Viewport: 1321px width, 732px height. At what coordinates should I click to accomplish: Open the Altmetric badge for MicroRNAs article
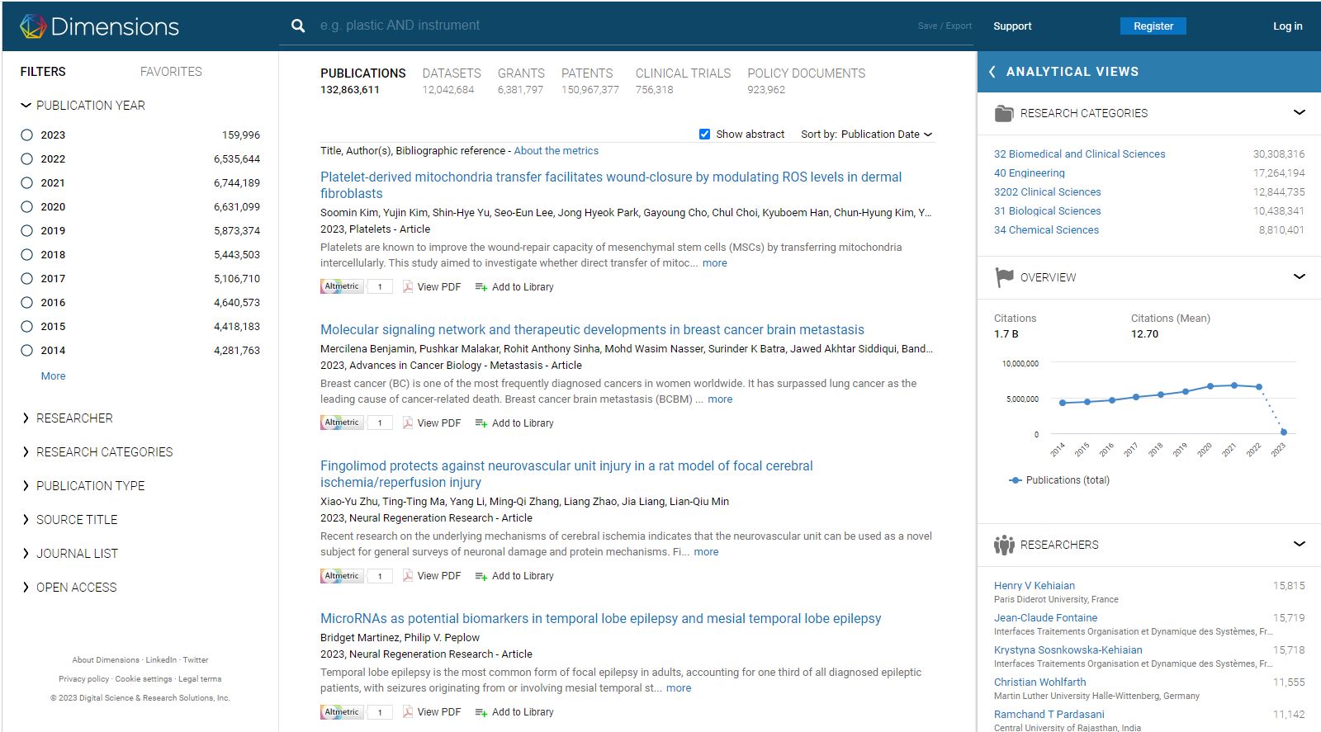pyautogui.click(x=342, y=711)
